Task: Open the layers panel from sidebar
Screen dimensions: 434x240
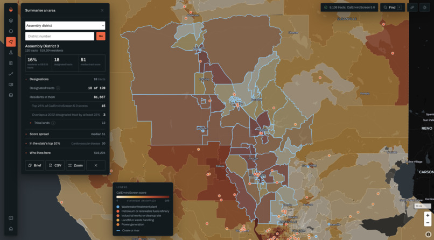Action: 11,20
